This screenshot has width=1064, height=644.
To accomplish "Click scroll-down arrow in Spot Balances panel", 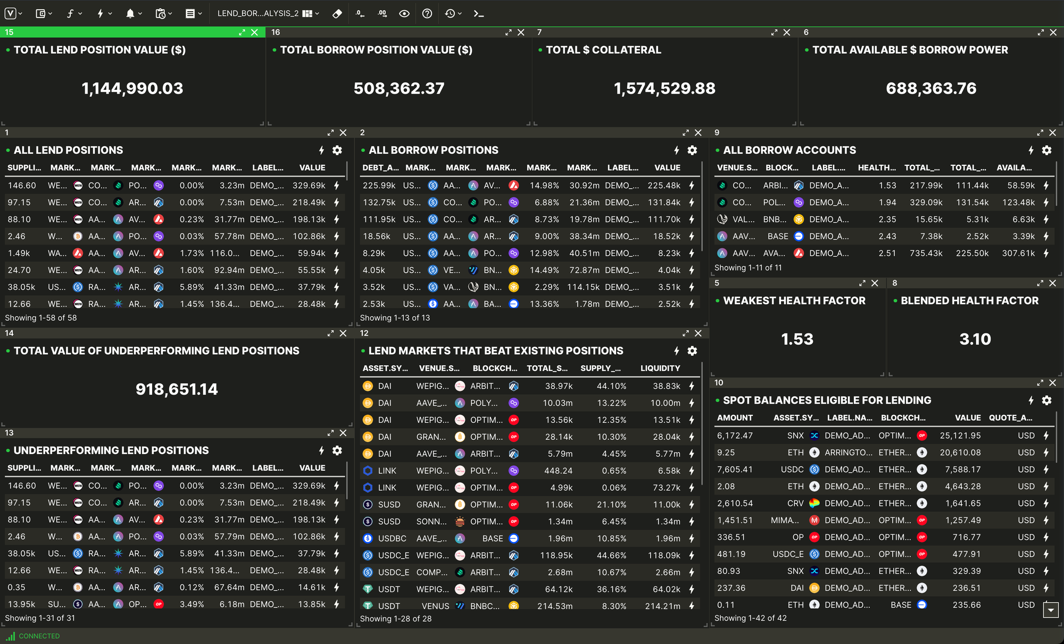I will point(1050,610).
